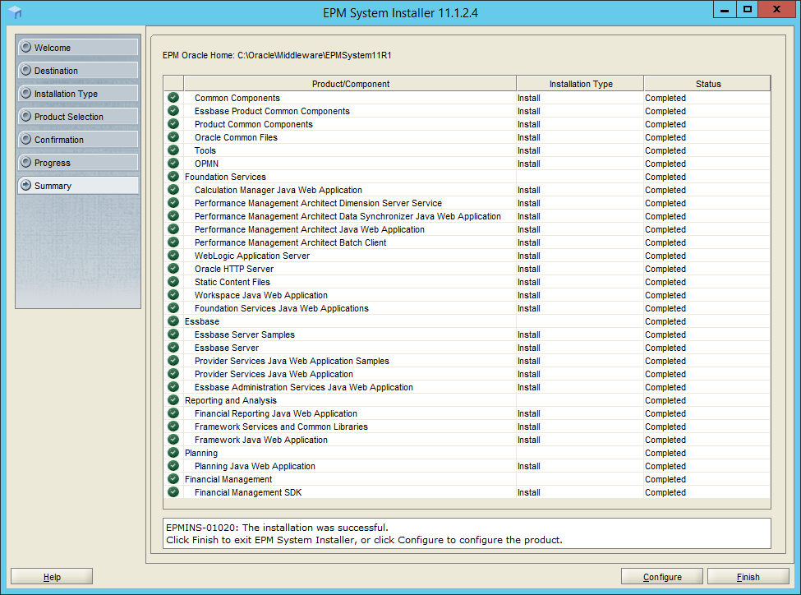The image size is (801, 595).
Task: Click the EPM installer app icon in the title bar
Action: click(16, 12)
